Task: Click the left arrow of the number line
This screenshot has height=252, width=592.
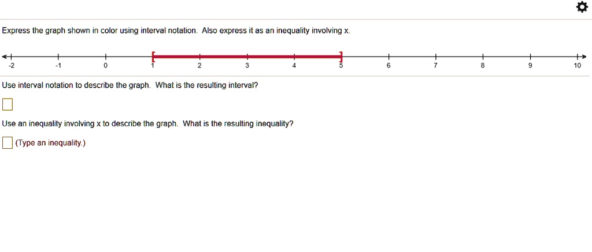Action: click(x=4, y=57)
